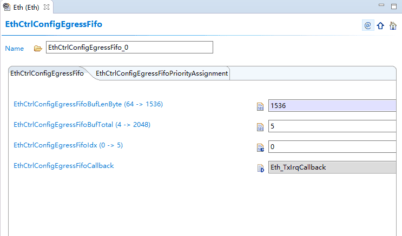Image resolution: width=402 pixels, height=236 pixels.
Task: Click the icon for FifoIdx parameter
Action: pos(260,147)
